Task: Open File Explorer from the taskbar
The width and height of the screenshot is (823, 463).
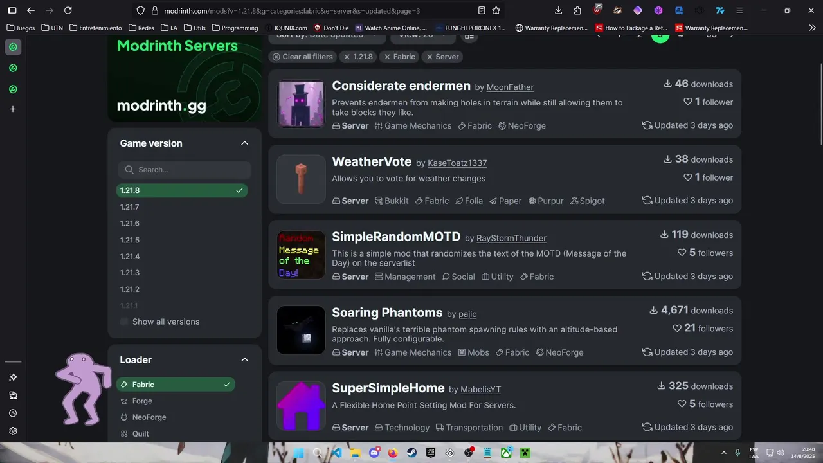Action: click(x=355, y=453)
